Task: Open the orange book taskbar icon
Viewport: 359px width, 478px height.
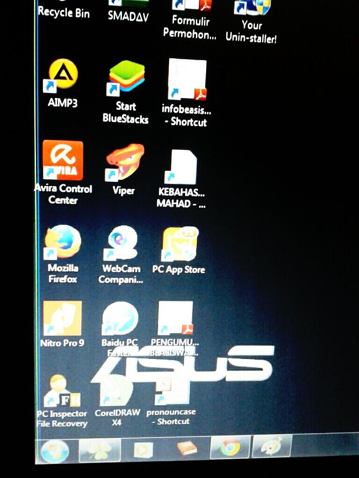Action: click(x=187, y=448)
